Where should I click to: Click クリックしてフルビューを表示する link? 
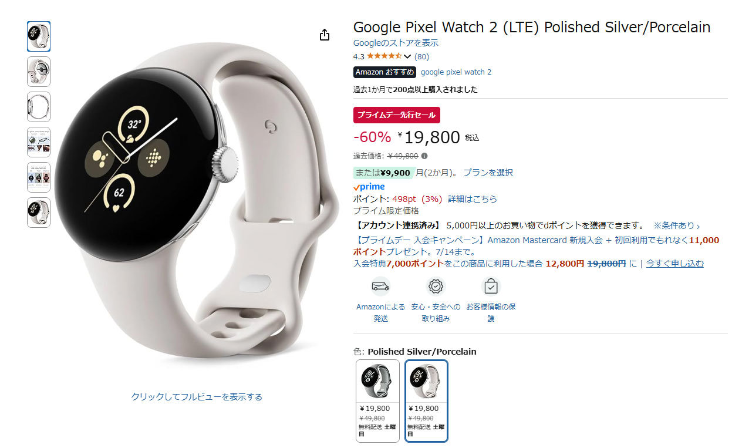(x=197, y=397)
